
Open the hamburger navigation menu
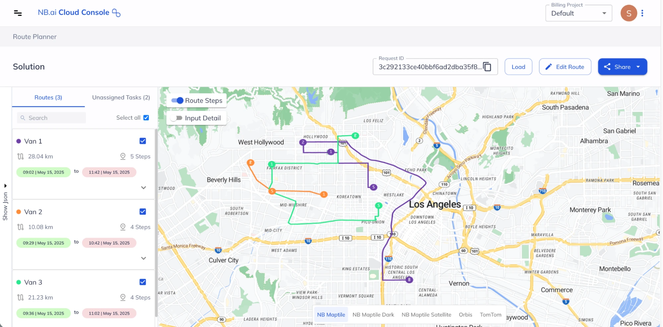[x=18, y=13]
